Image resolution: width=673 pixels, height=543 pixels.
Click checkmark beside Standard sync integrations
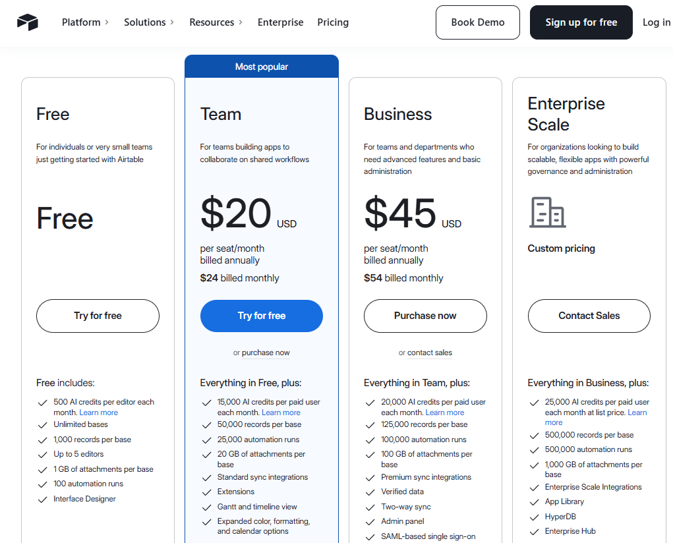click(x=206, y=478)
